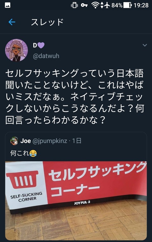Tap the VPN key status icon

pyautogui.click(x=84, y=5)
